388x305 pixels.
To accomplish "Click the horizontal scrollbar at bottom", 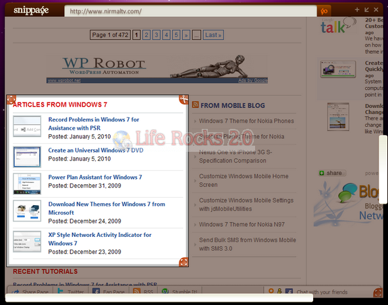I will pos(159,298).
